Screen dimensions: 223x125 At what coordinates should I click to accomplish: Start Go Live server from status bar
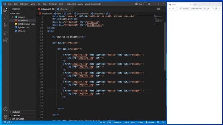(x=150, y=122)
